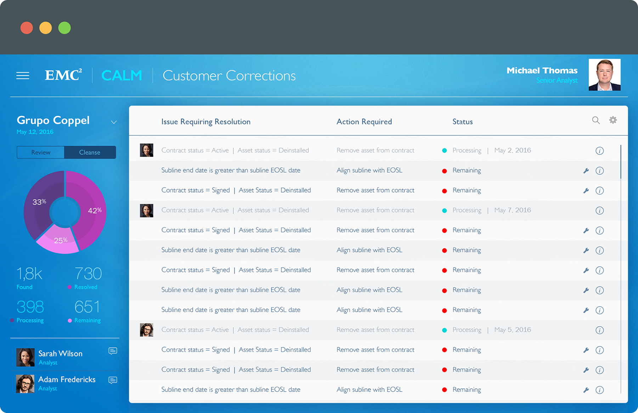Viewport: 638px width, 413px height.
Task: Click info icon for May 2, 2016 row
Action: pos(599,151)
